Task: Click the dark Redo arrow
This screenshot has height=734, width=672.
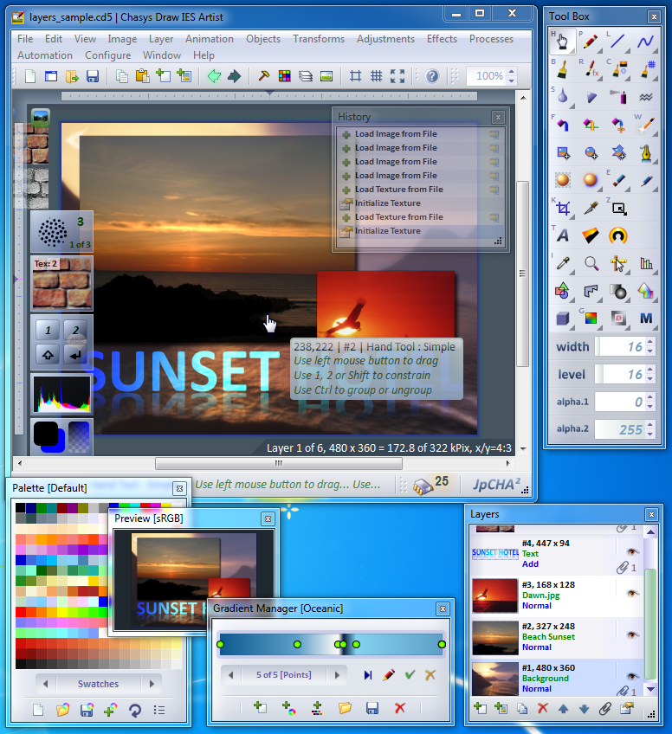Action: coord(234,76)
